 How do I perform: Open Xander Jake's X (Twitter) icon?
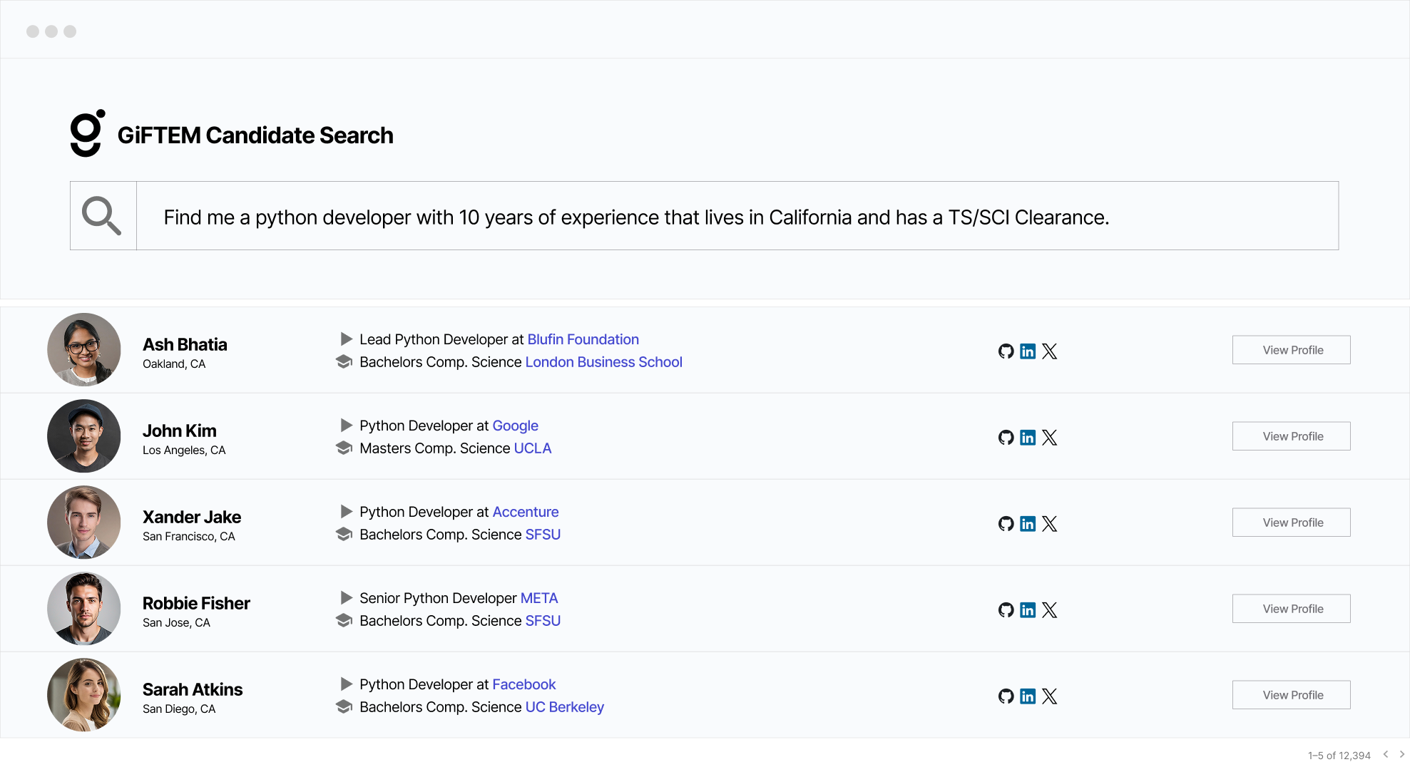click(1049, 523)
